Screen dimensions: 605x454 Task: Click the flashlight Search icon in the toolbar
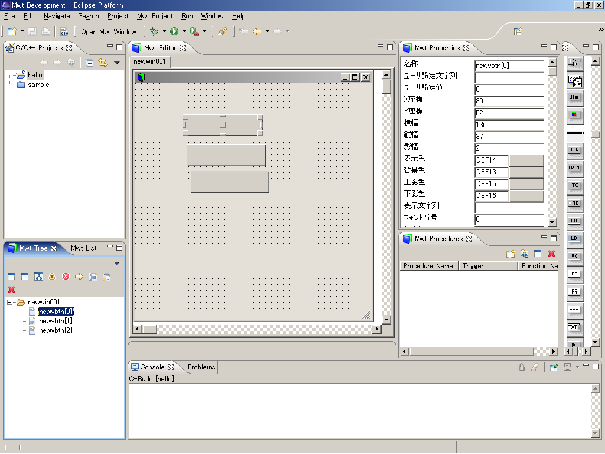pyautogui.click(x=222, y=31)
